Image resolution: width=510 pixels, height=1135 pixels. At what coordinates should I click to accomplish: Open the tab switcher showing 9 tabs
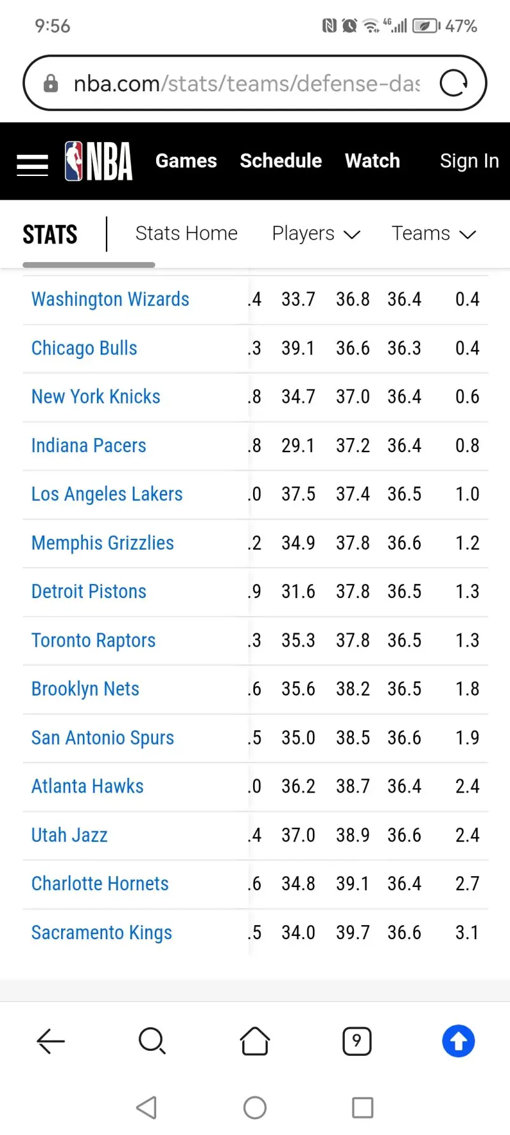pos(357,1041)
